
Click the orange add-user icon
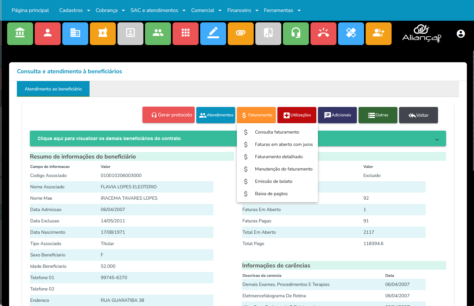[379, 33]
